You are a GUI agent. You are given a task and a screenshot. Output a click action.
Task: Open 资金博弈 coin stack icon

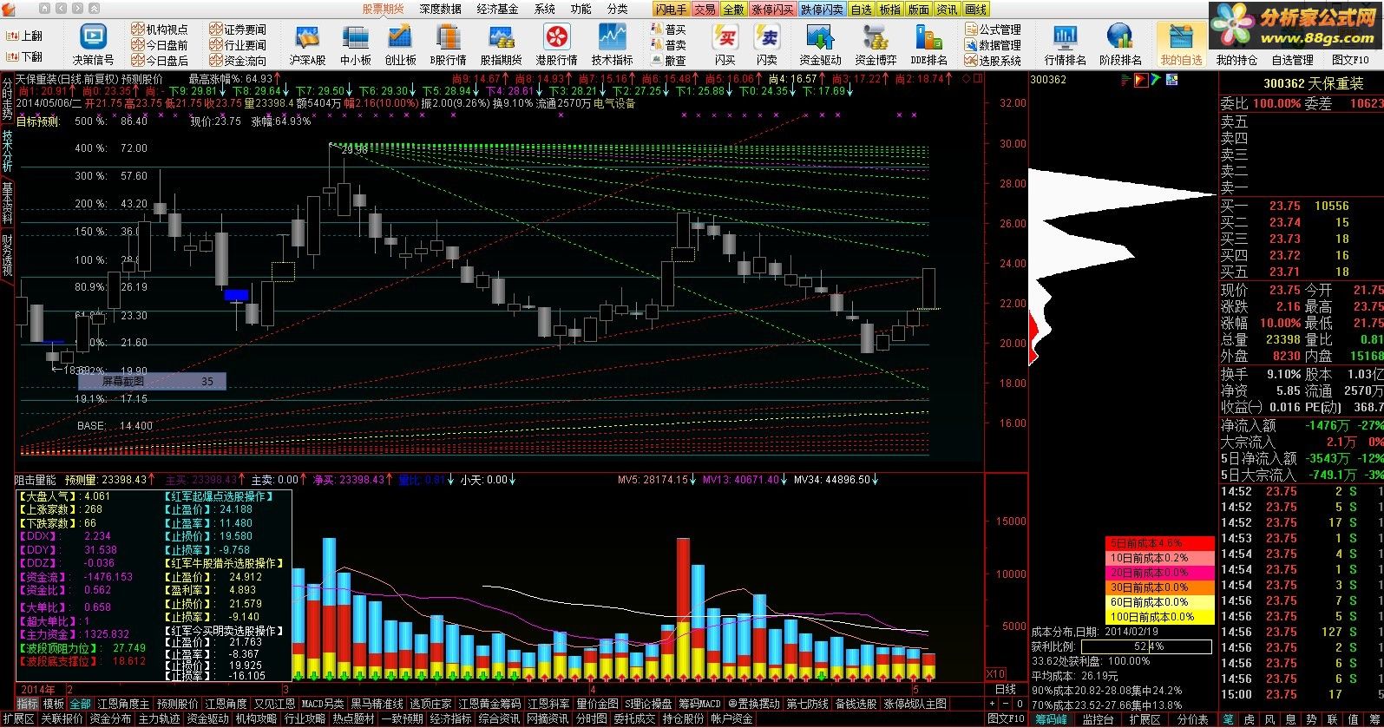[876, 43]
